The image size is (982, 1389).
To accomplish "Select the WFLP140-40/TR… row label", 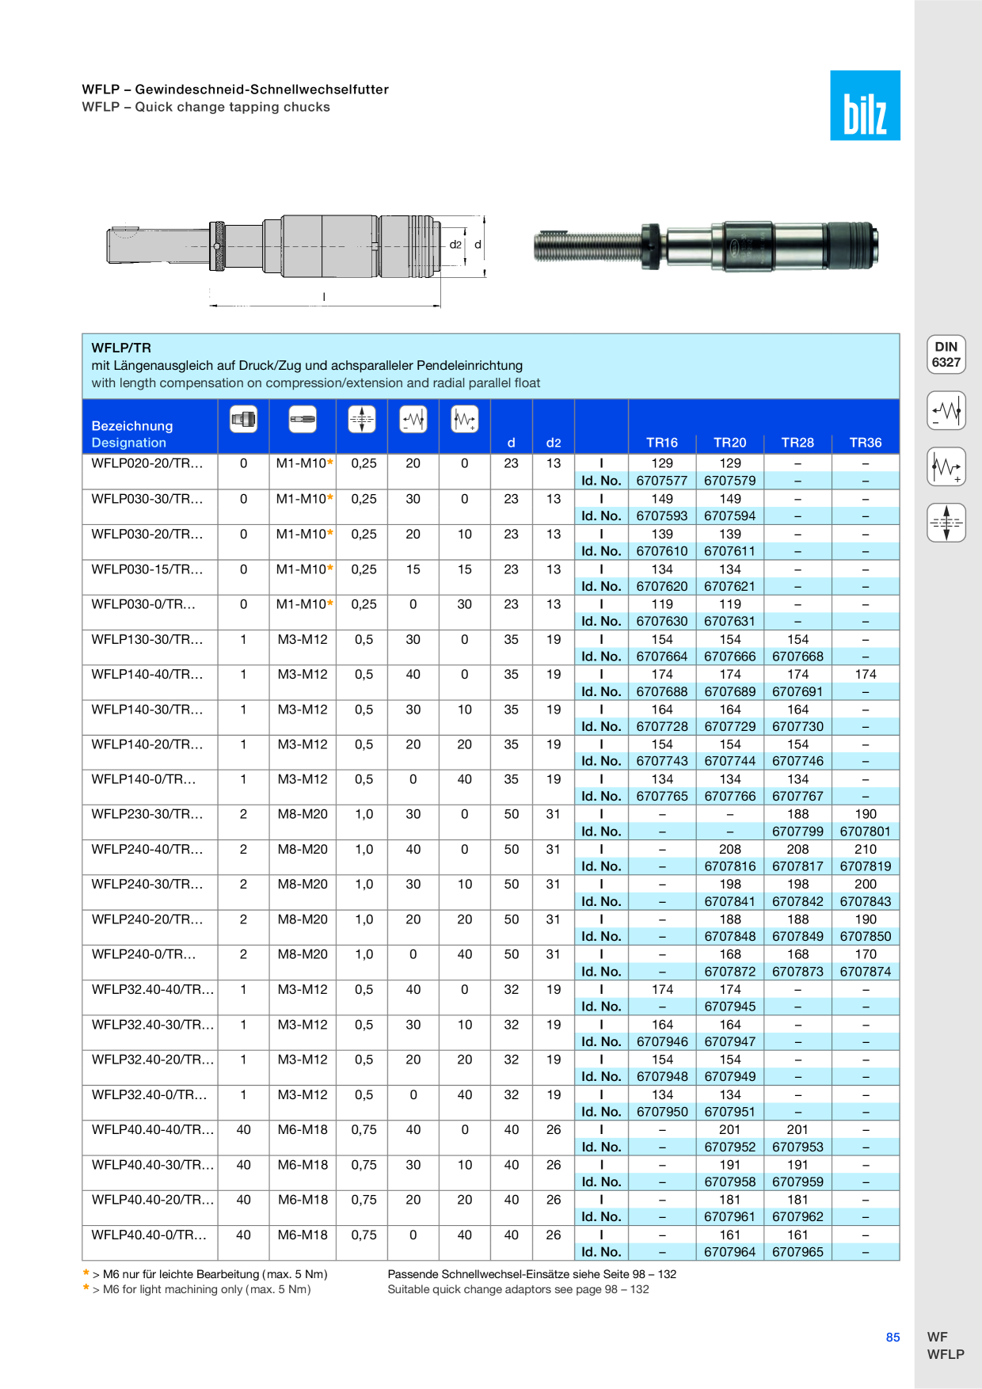I will pyautogui.click(x=147, y=674).
